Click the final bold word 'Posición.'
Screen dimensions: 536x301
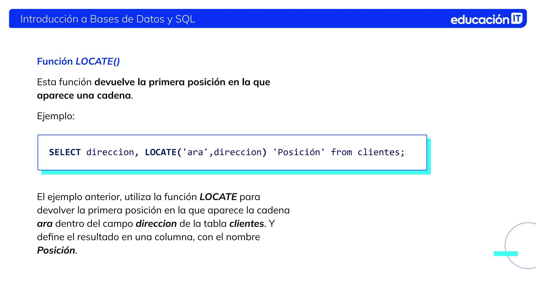(57, 250)
